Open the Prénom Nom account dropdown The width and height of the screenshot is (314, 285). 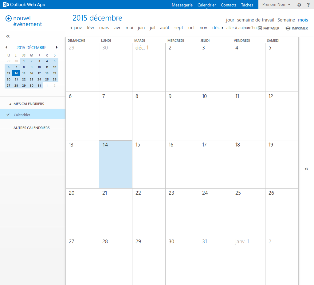point(276,5)
